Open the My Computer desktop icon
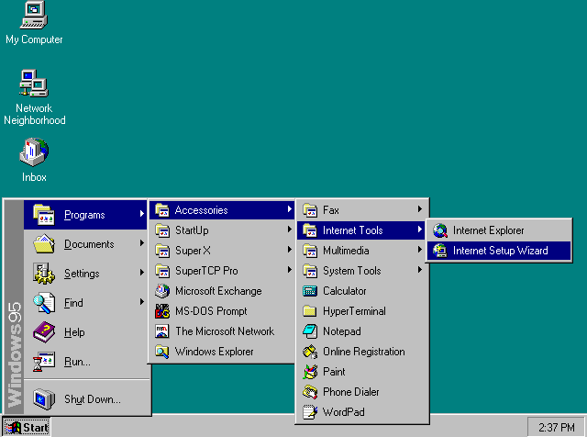This screenshot has width=587, height=437. point(34,22)
